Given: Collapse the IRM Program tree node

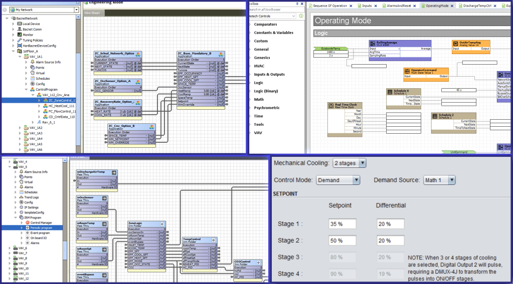Looking at the screenshot, I should tap(15, 217).
